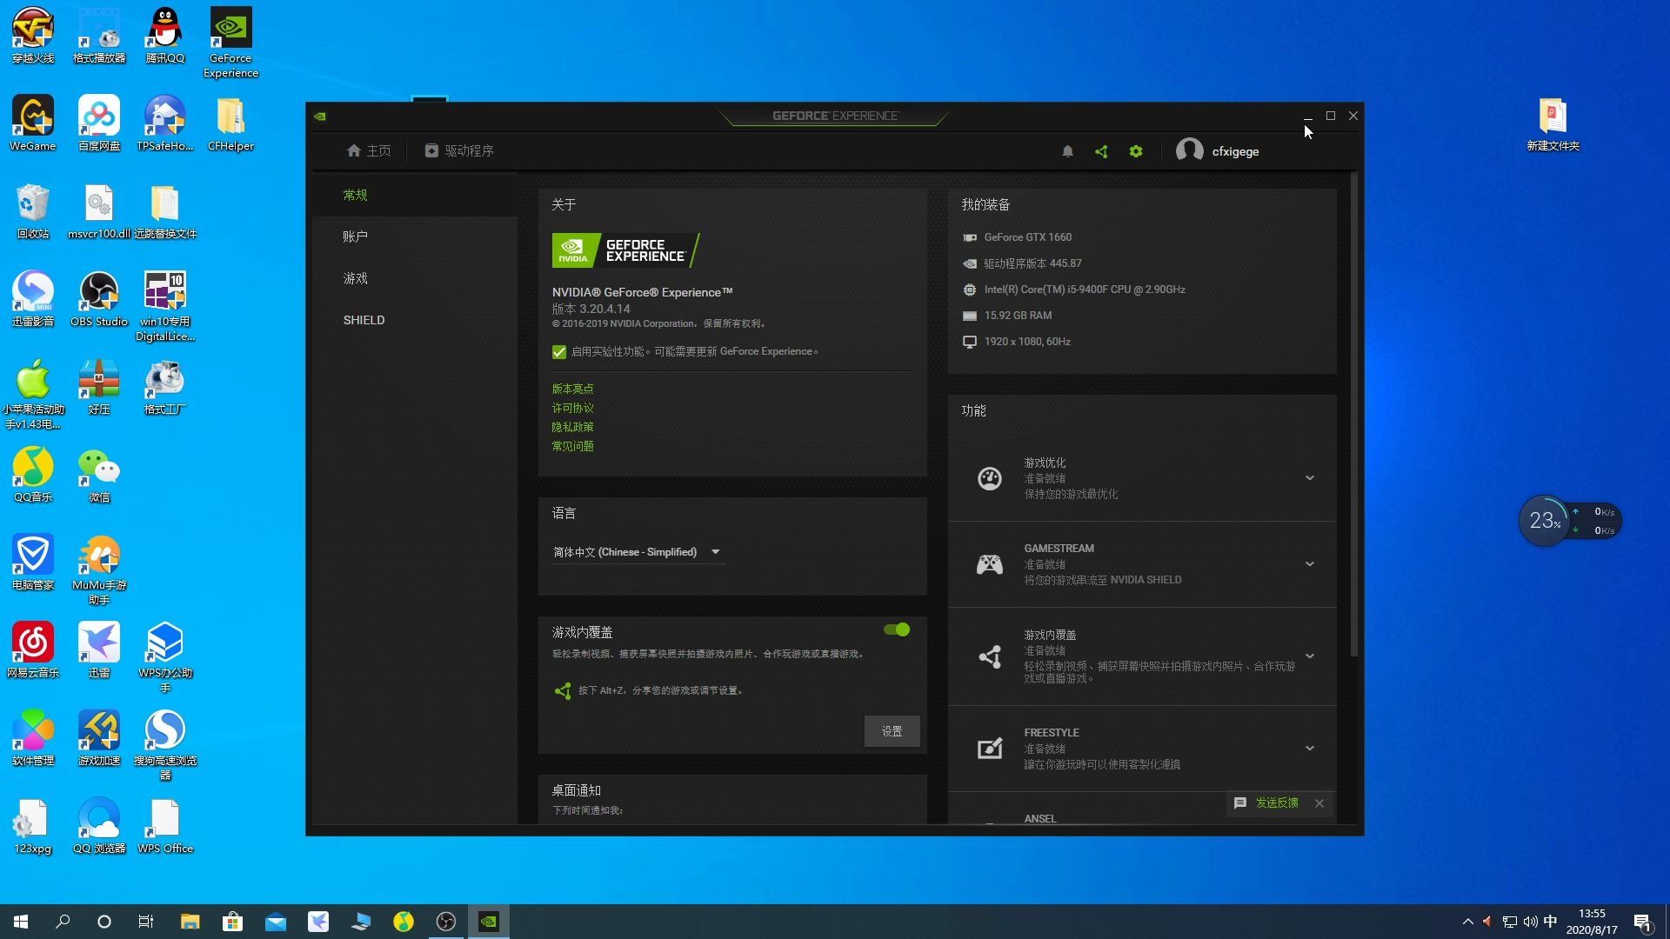
Task: Select the QQ音乐 desktop icon
Action: [x=33, y=475]
